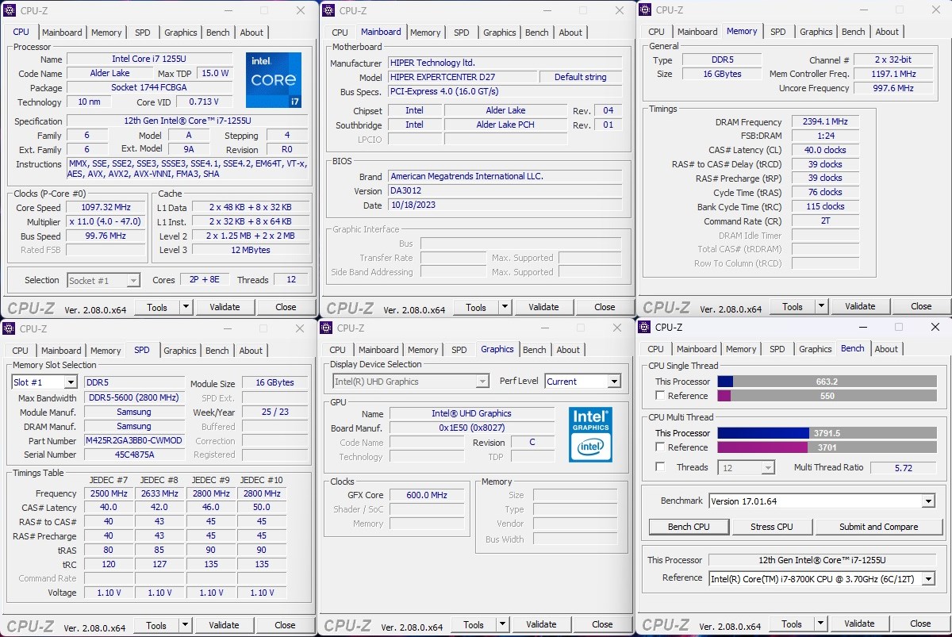
Task: Click CPU-Z title icon of the SPD window
Action: pos(10,328)
